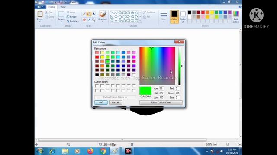Choose the selected green basic color swatch

coord(107,61)
